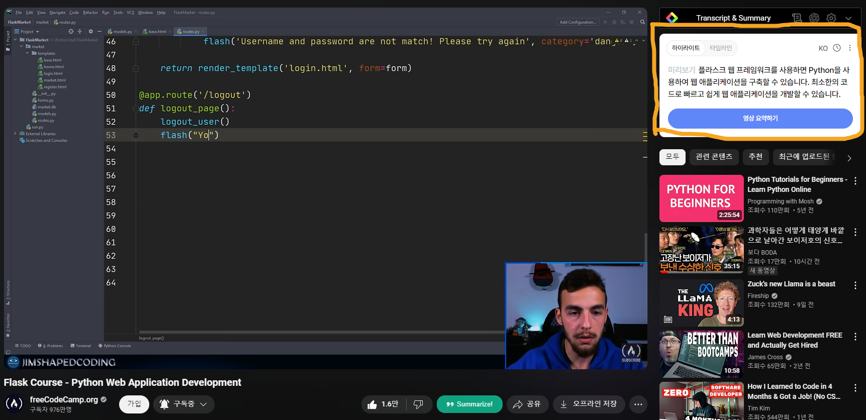Select the 관련 콘텐츠 filter chip
The width and height of the screenshot is (866, 420).
click(x=714, y=157)
